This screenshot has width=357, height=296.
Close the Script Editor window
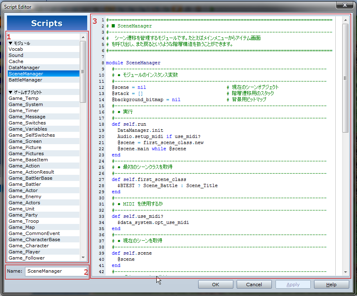tap(344, 5)
